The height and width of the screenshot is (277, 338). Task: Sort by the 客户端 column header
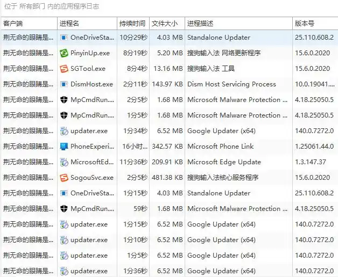[29, 24]
